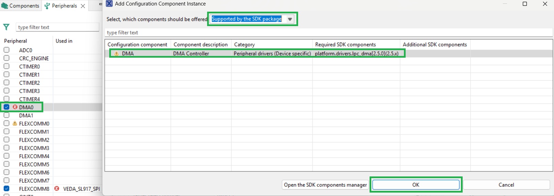554x196 pixels.
Task: Select CTIMER1 in peripheral list
Action: tap(30, 74)
